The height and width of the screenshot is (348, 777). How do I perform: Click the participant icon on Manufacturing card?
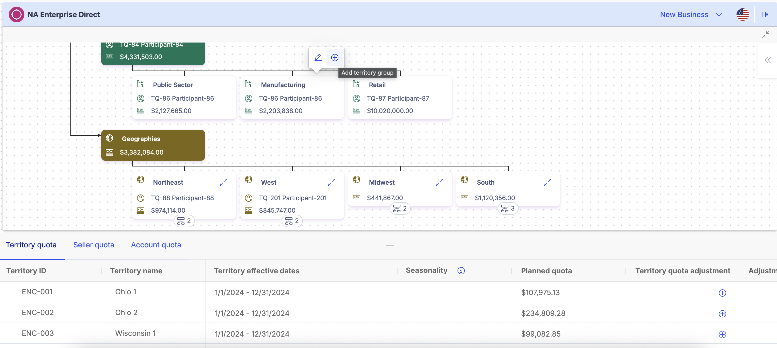click(x=249, y=98)
